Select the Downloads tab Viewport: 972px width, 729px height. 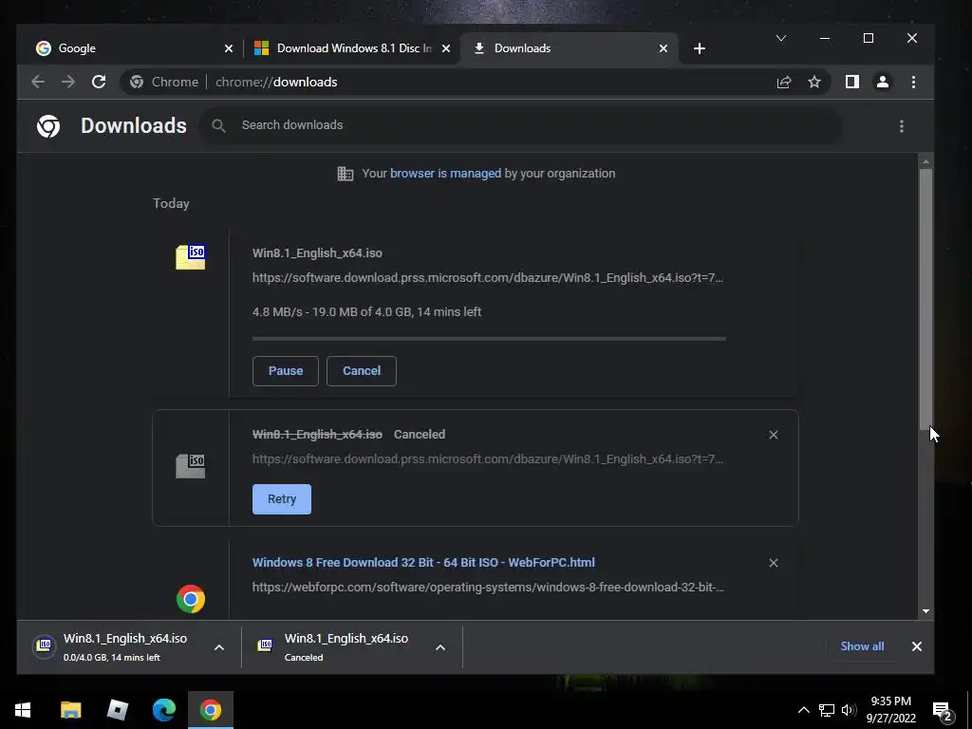pos(570,48)
